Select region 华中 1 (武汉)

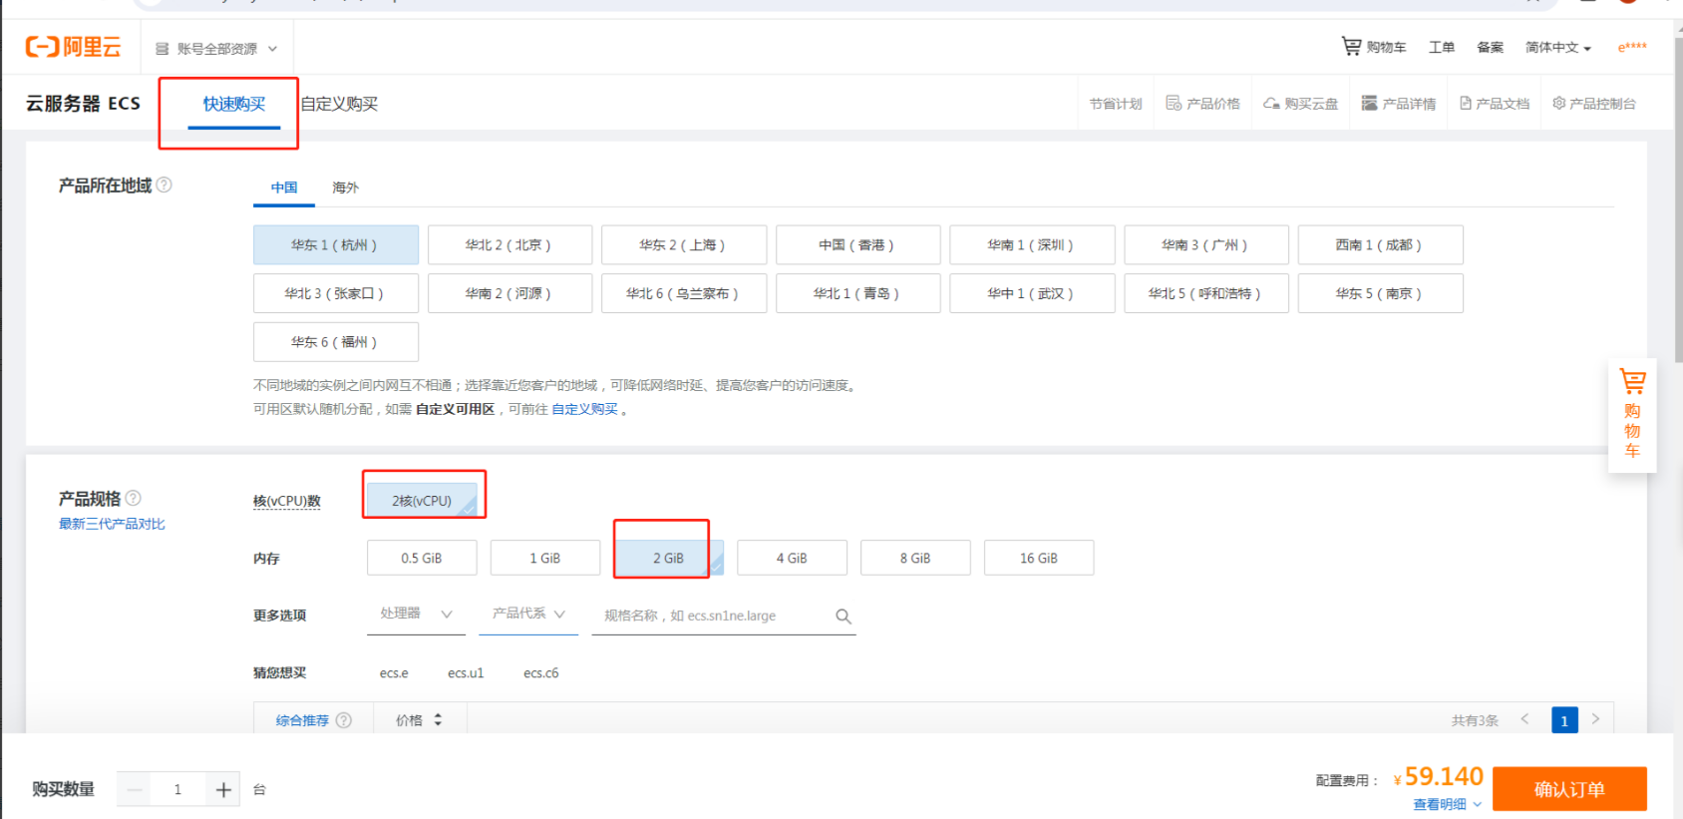tap(1032, 293)
